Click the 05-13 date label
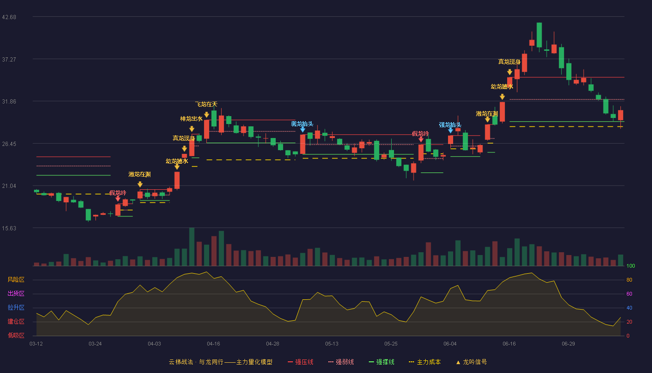 pyautogui.click(x=332, y=344)
